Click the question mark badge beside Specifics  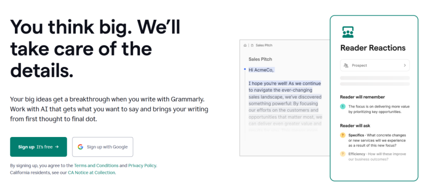pos(343,135)
